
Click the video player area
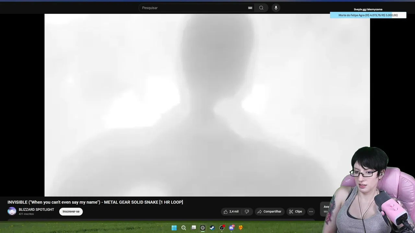point(207,105)
